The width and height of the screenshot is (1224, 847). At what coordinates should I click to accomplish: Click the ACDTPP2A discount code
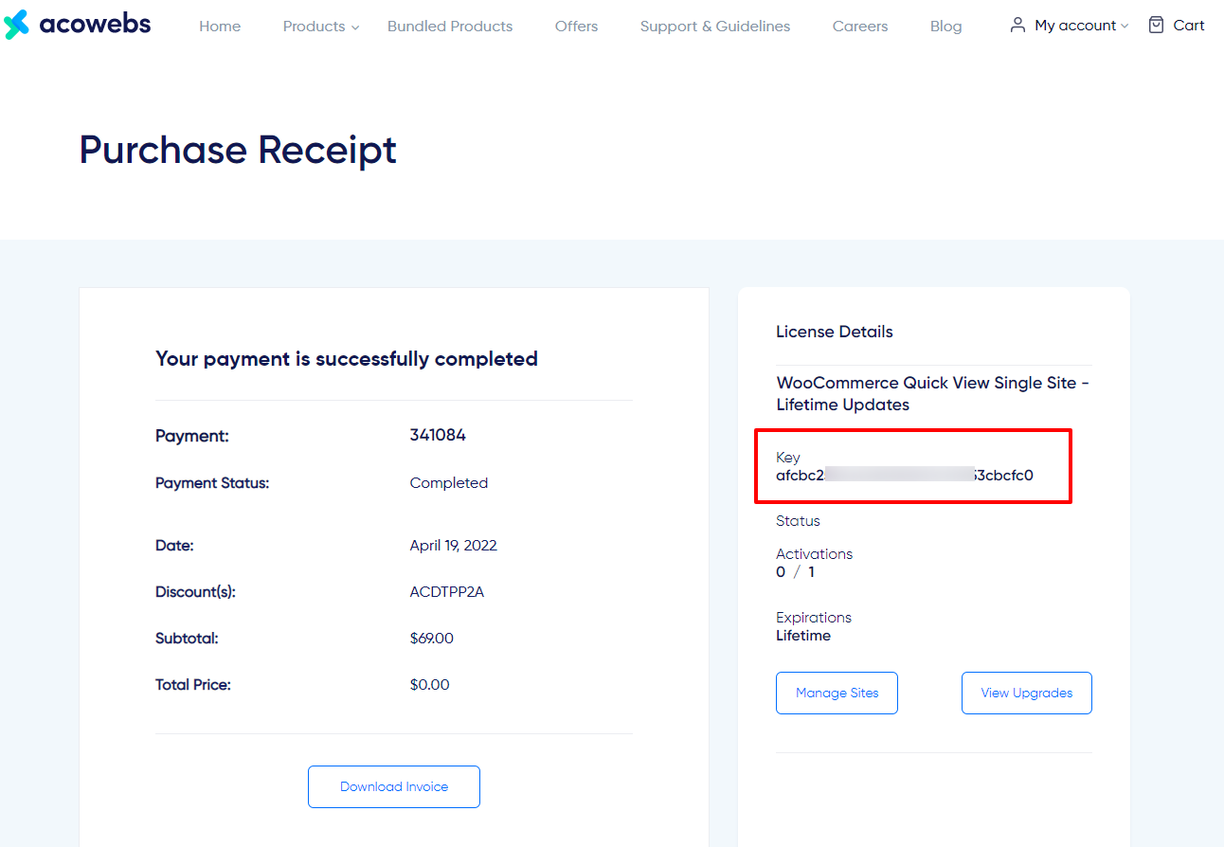click(447, 592)
